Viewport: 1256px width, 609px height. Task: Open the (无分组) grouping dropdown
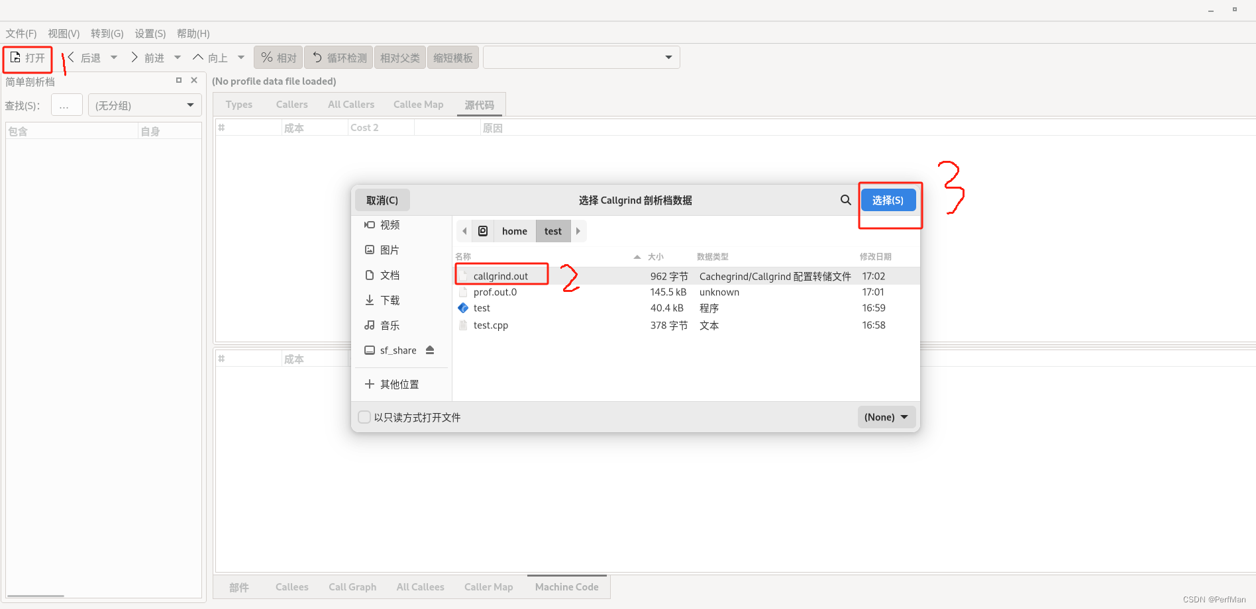coord(144,105)
